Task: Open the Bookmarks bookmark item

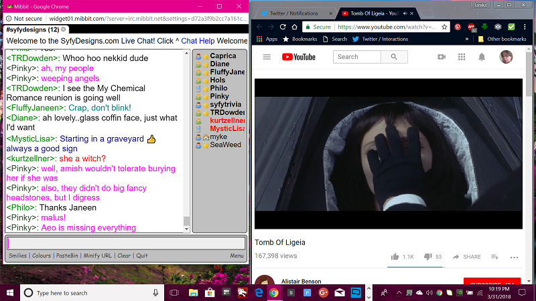Action: pos(300,39)
